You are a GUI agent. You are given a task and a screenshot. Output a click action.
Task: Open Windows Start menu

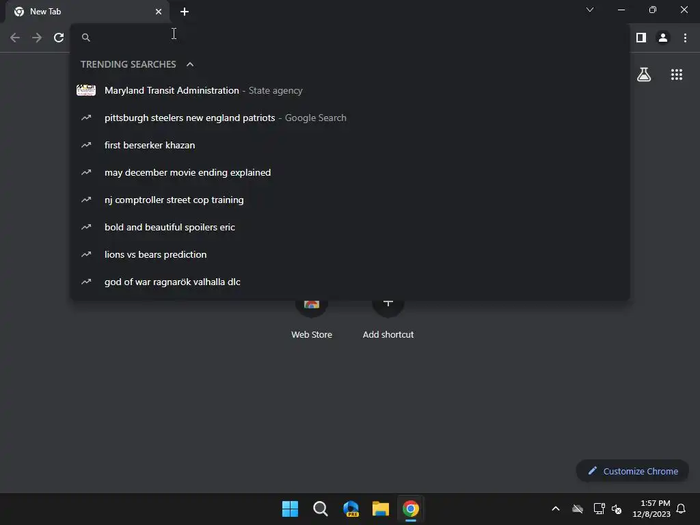coord(290,509)
